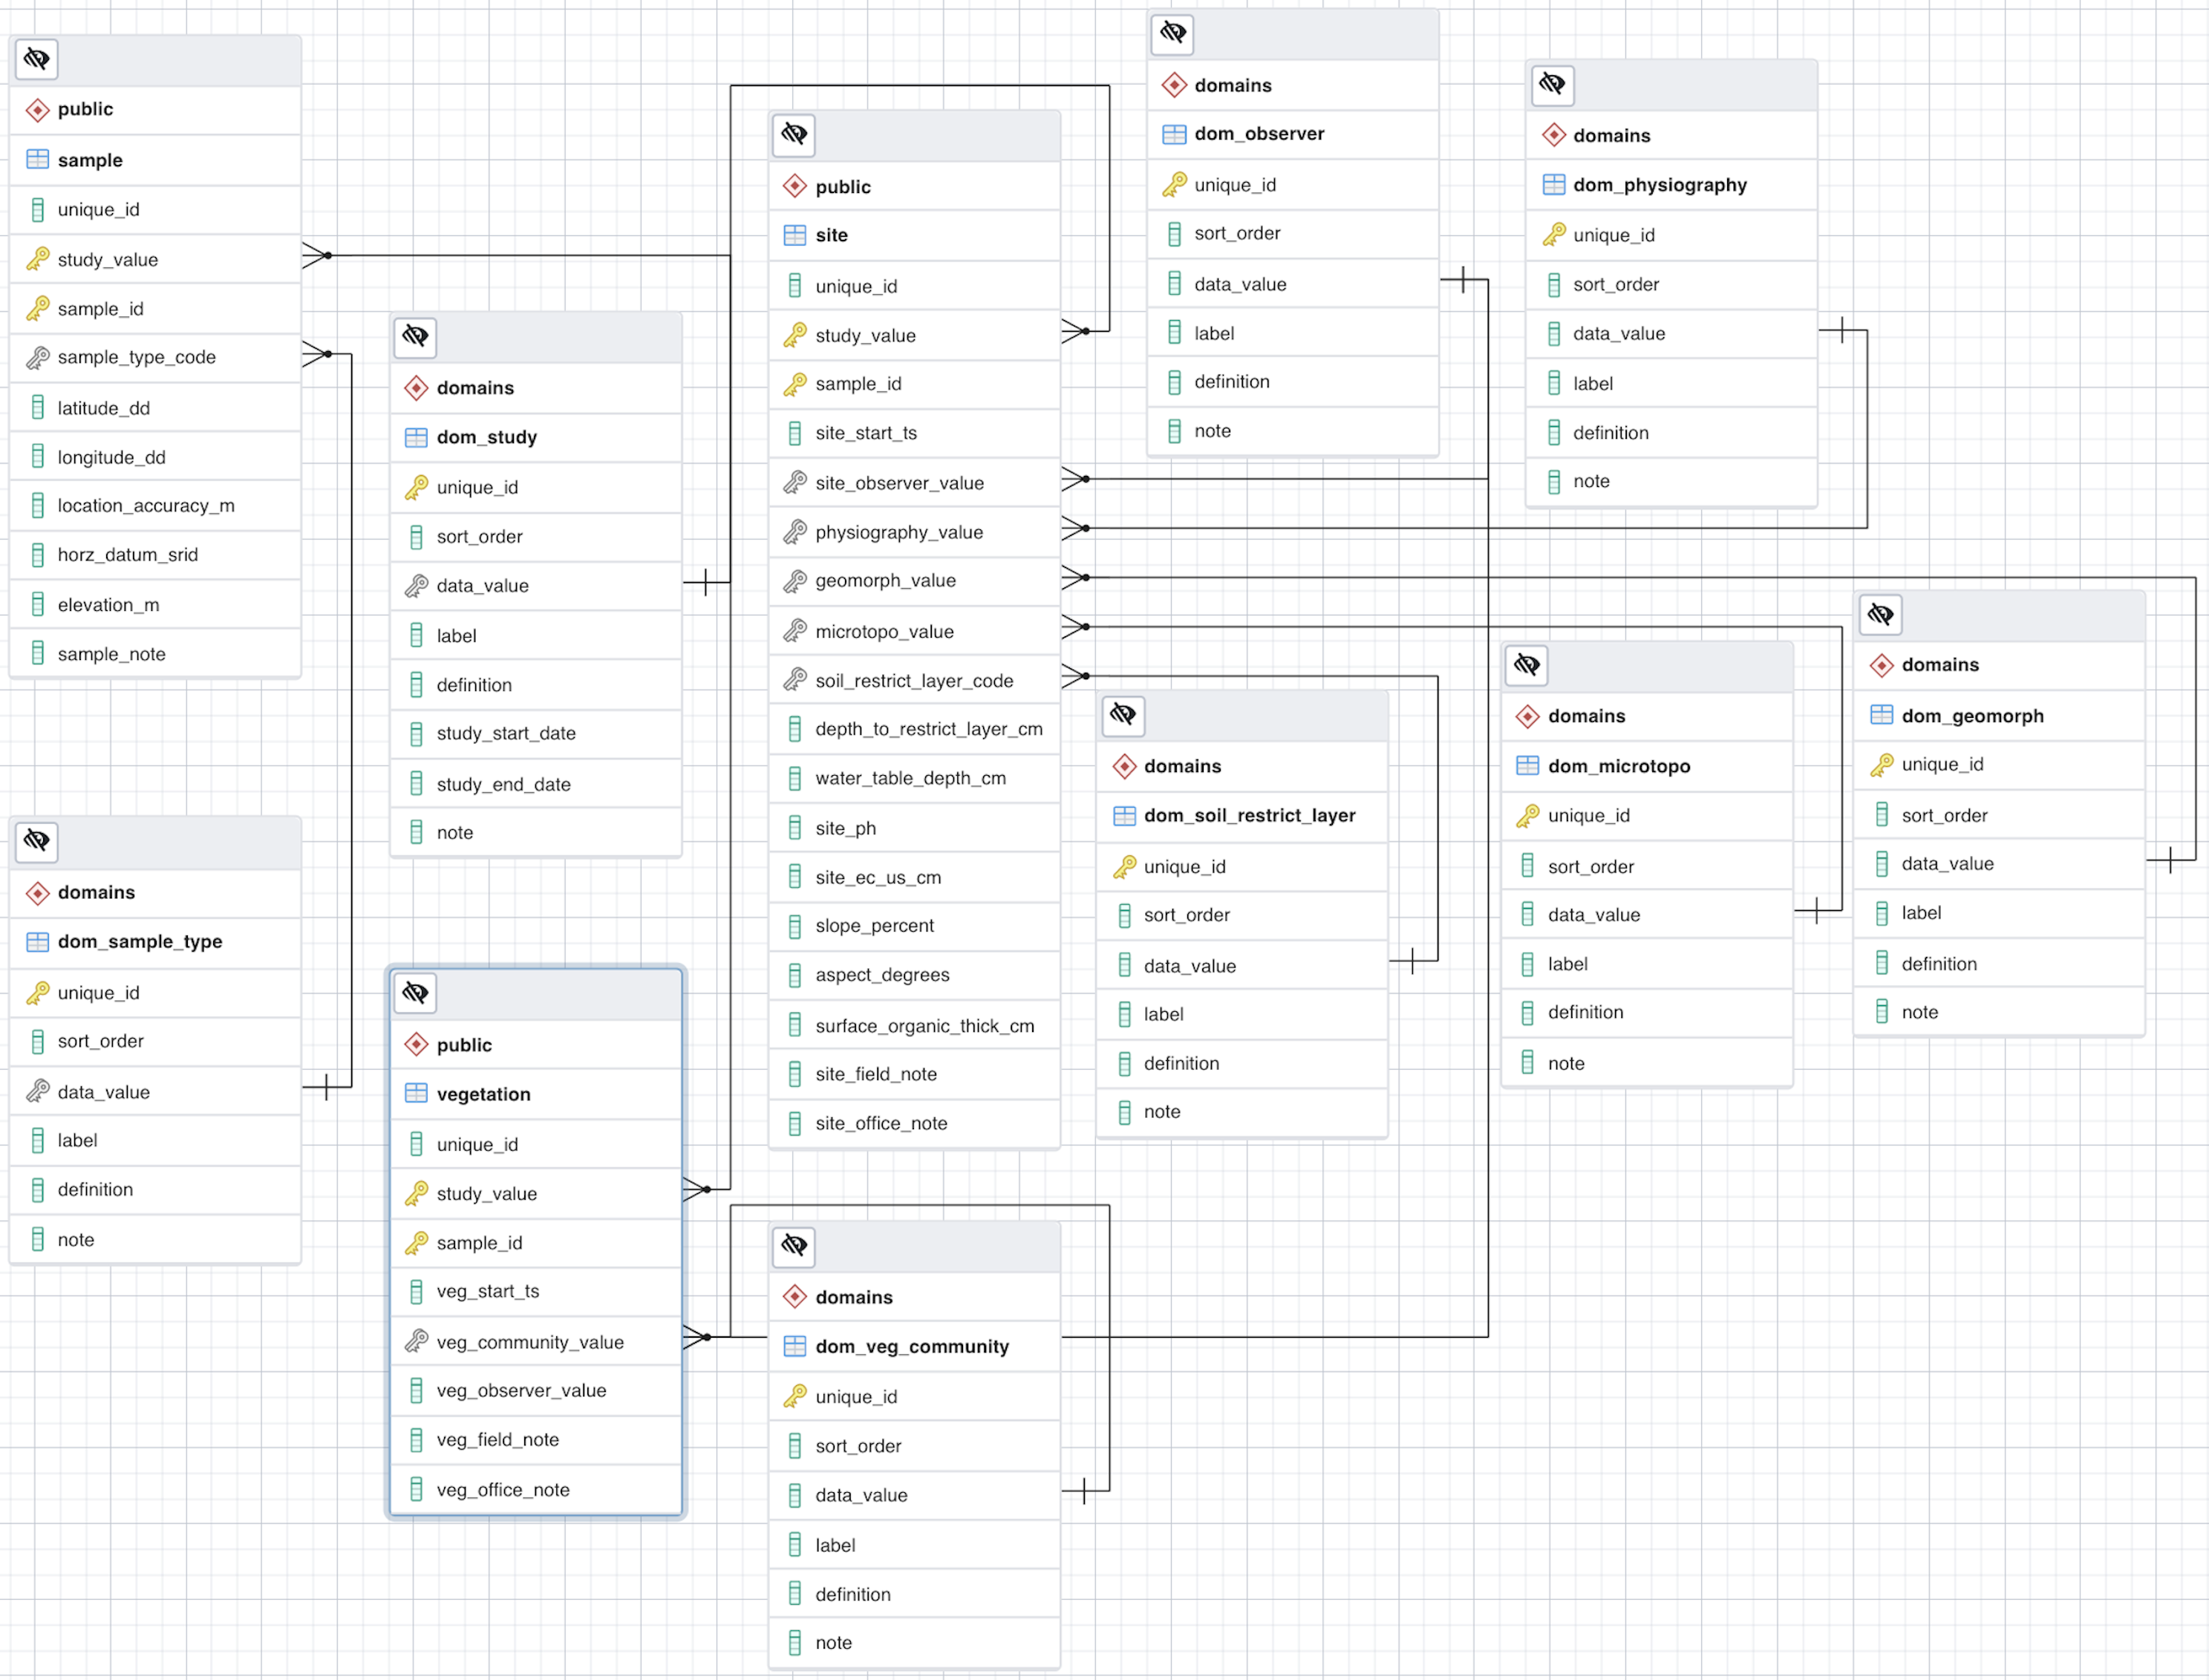Click primary key icon beside sample study_value
The height and width of the screenshot is (1680, 2209).
coord(38,260)
